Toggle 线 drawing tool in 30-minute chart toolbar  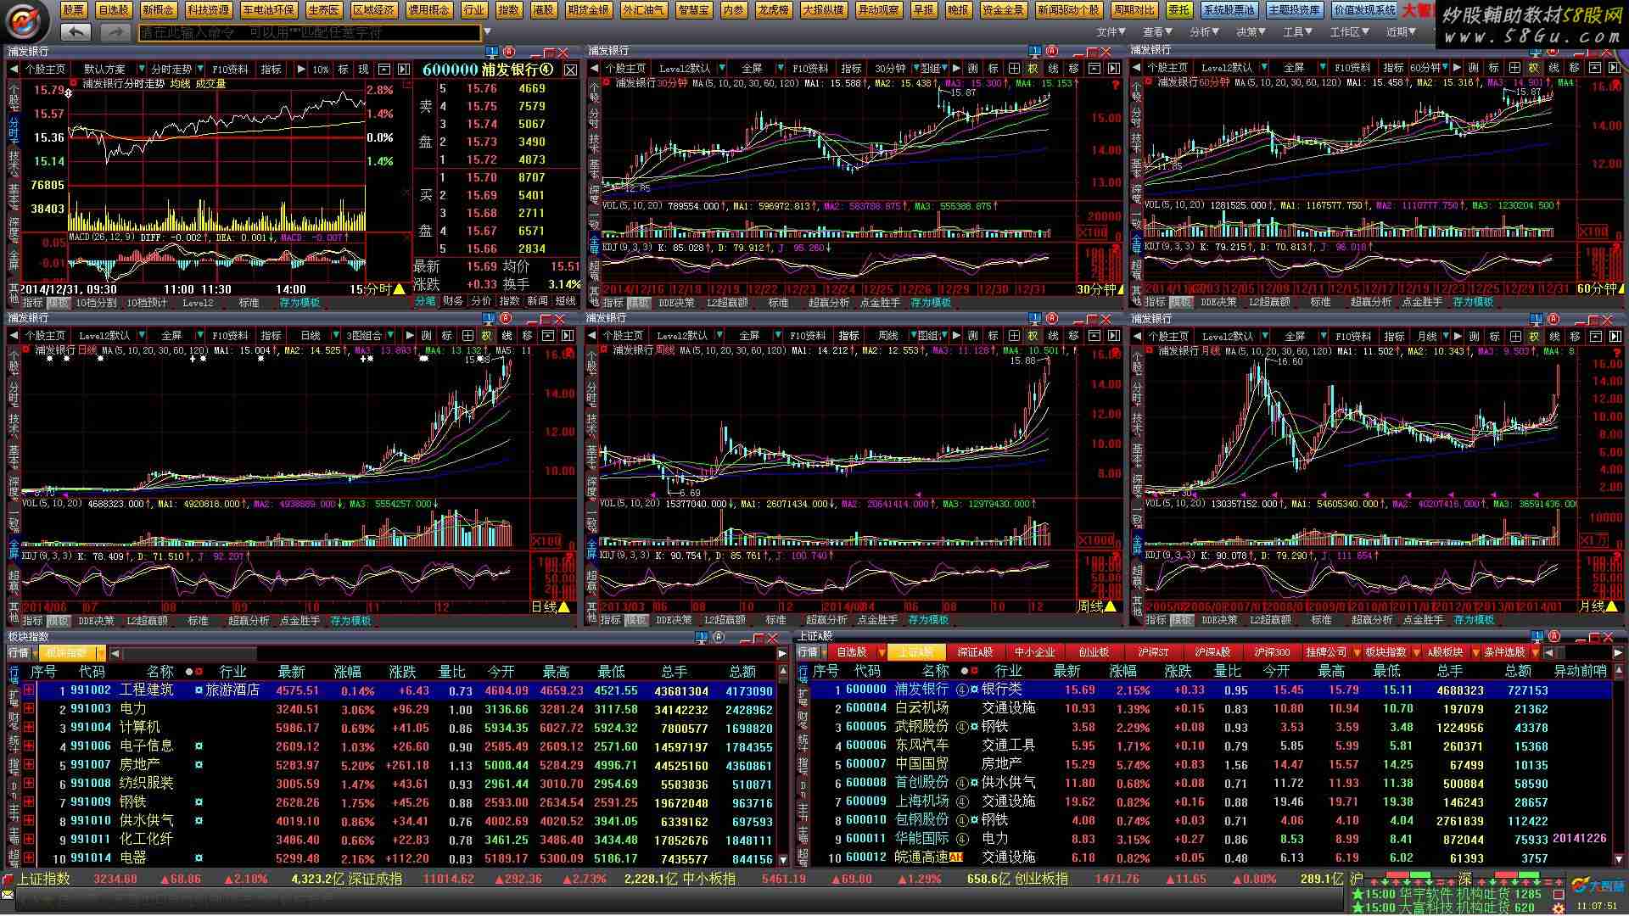click(1054, 69)
